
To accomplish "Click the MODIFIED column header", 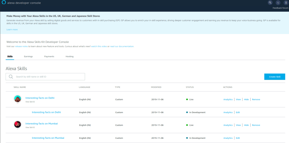I will point(156,87).
